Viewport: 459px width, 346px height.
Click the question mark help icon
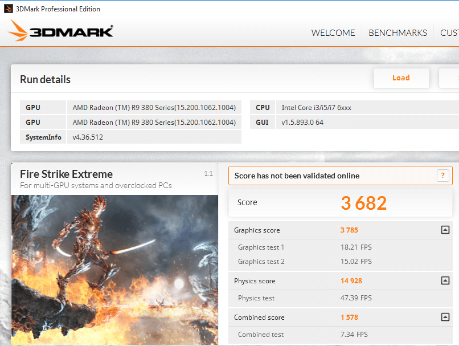point(443,176)
